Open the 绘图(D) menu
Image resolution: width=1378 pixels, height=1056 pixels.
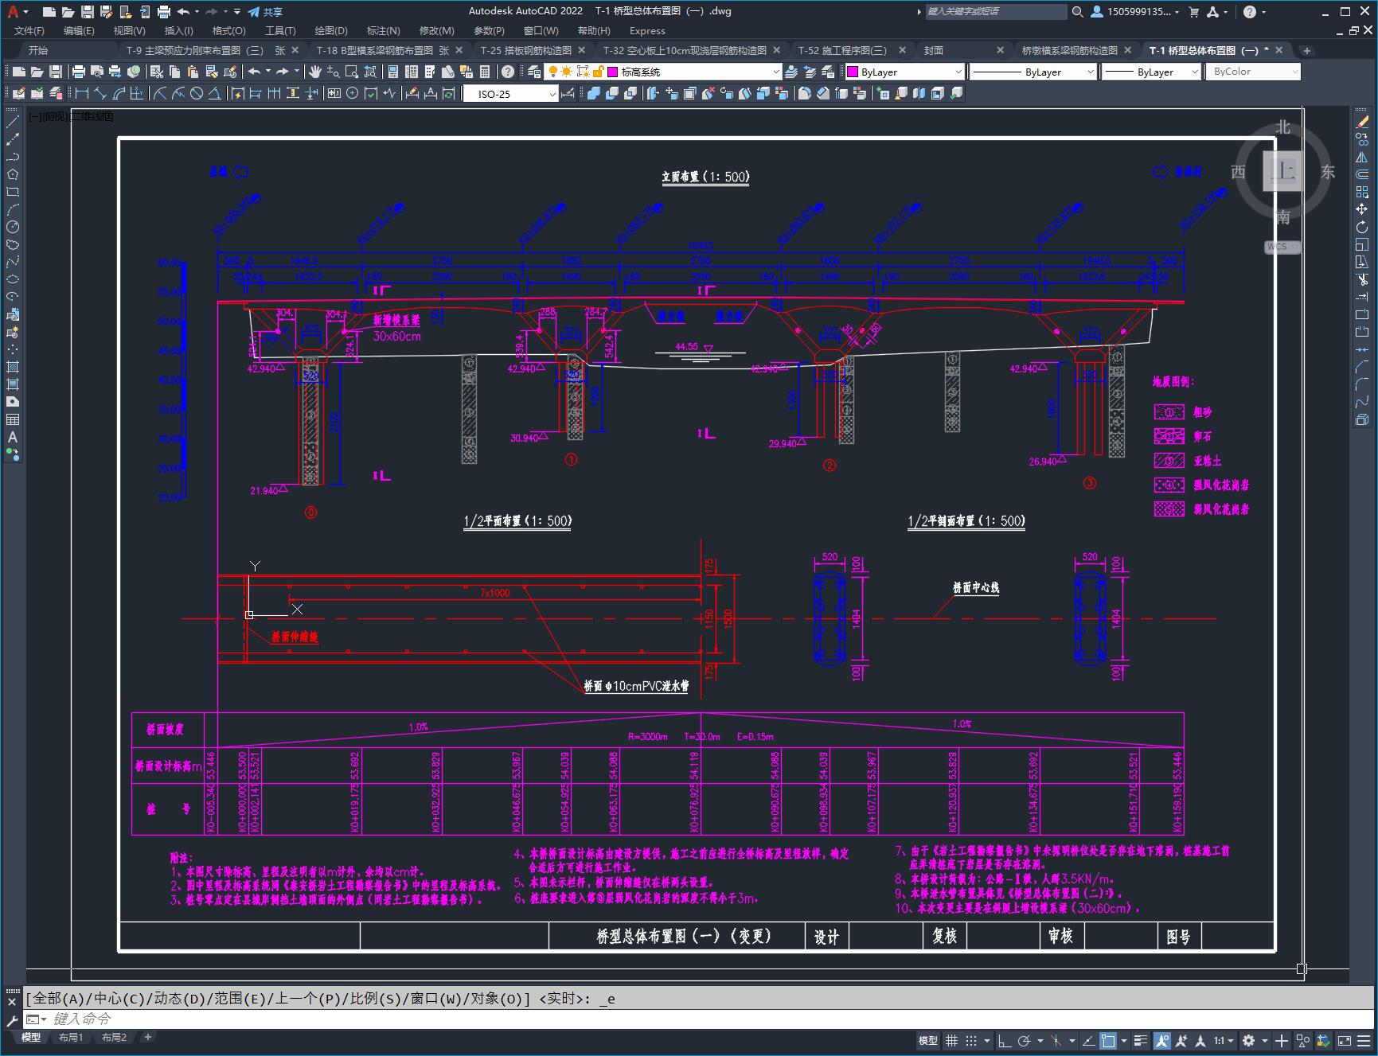coord(331,30)
